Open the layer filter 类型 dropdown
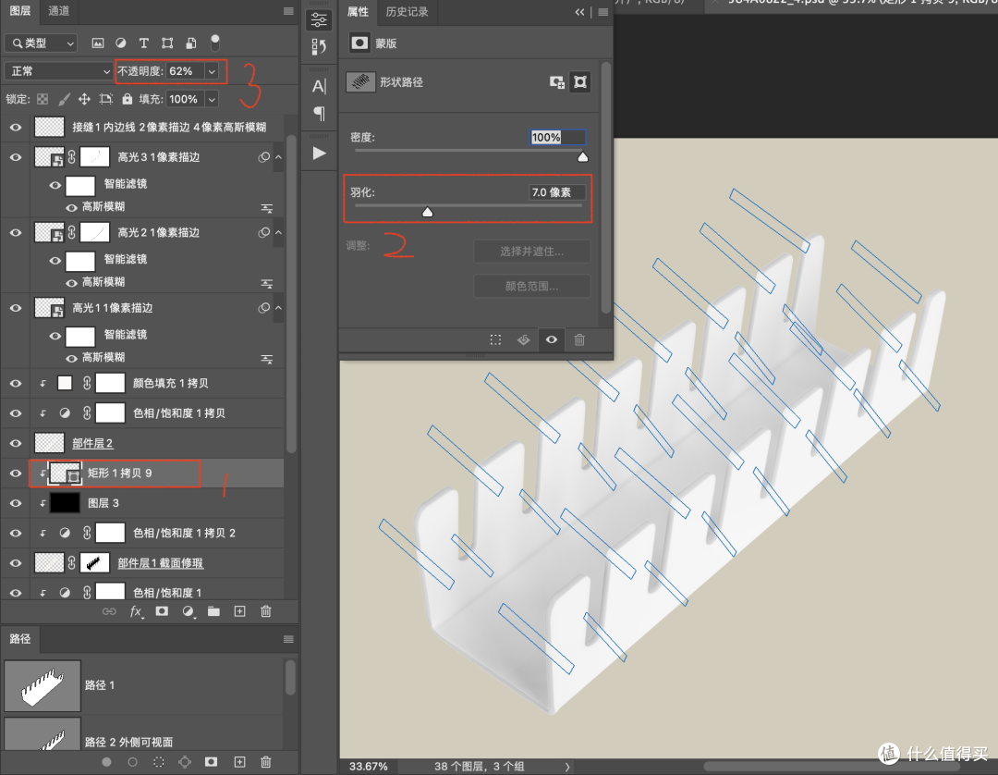The height and width of the screenshot is (775, 998). coord(42,43)
